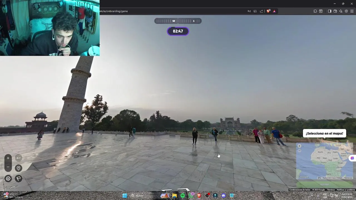The image size is (356, 200).
Task: Open WhatsApp from the taskbar
Action: [x=191, y=196]
